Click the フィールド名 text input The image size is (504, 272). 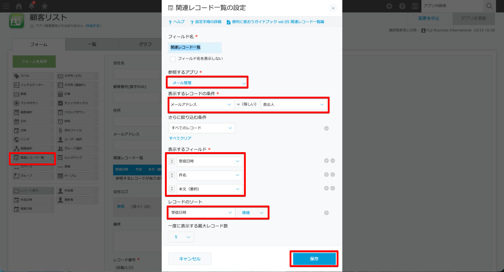pos(195,47)
